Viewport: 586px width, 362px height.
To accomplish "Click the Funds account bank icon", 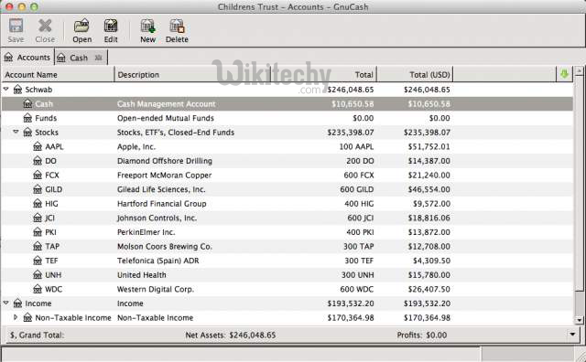I will tap(27, 118).
